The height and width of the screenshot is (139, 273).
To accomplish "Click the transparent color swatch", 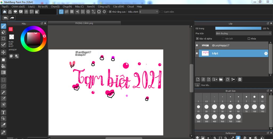I will tap(11, 37).
